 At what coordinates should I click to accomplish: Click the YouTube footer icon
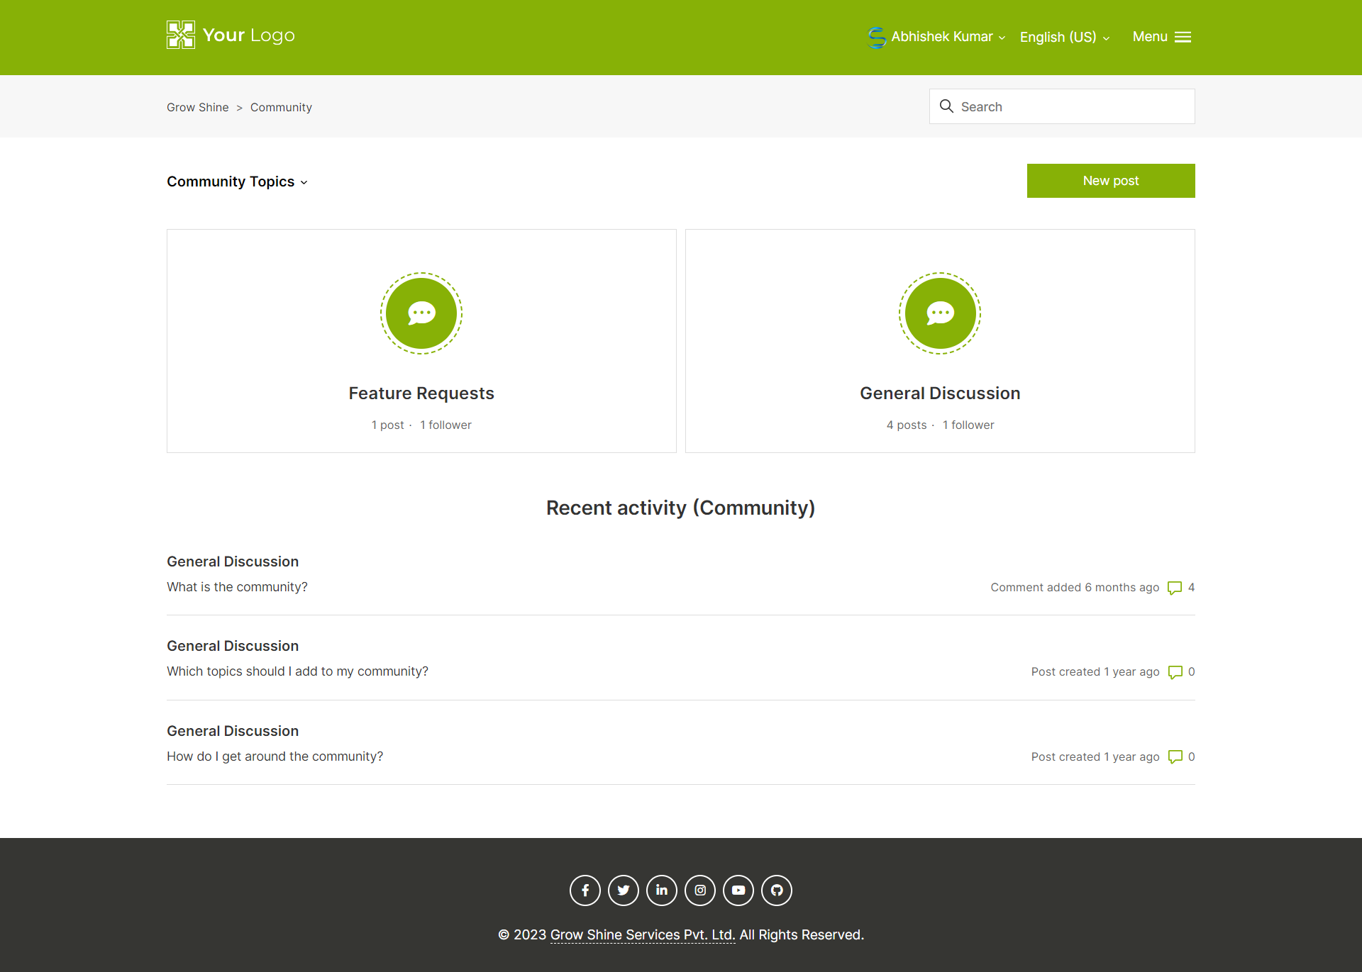coord(738,890)
